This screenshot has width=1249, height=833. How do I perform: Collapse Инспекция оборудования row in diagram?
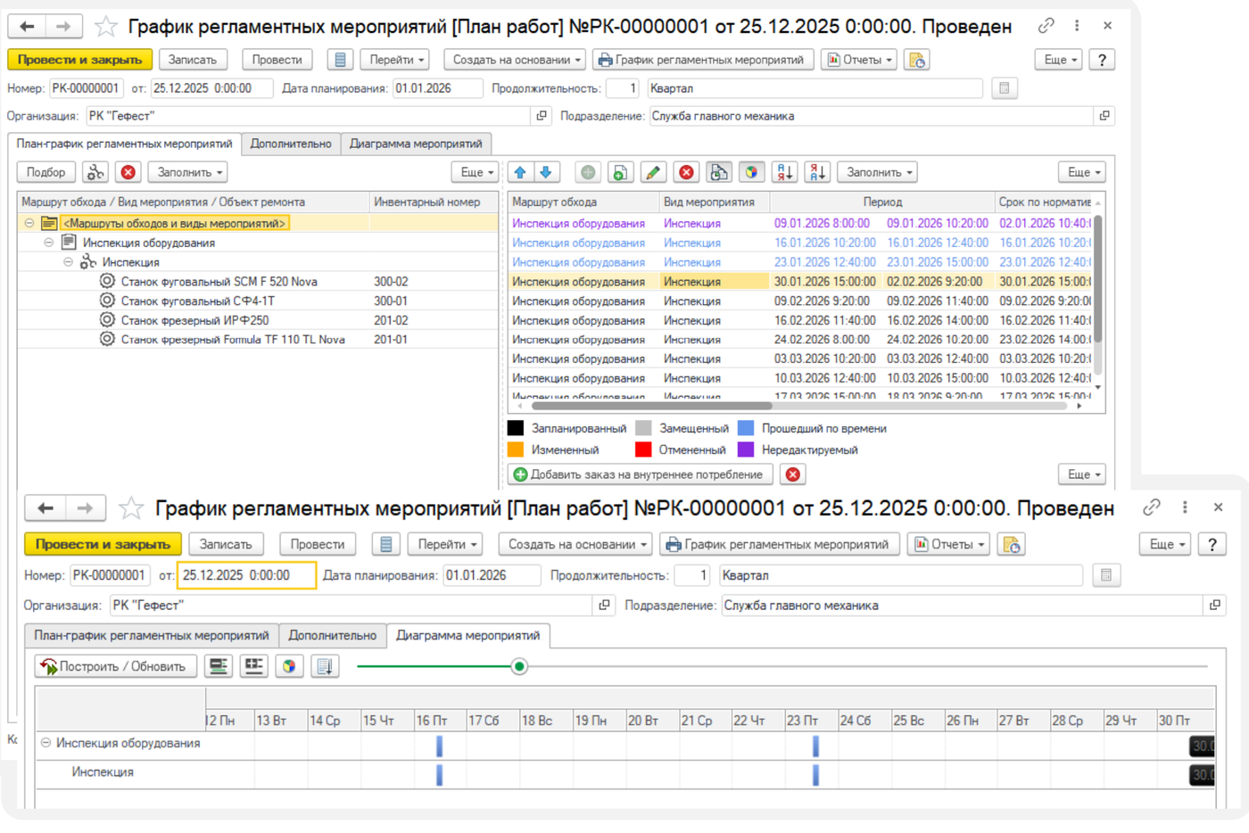pyautogui.click(x=45, y=743)
